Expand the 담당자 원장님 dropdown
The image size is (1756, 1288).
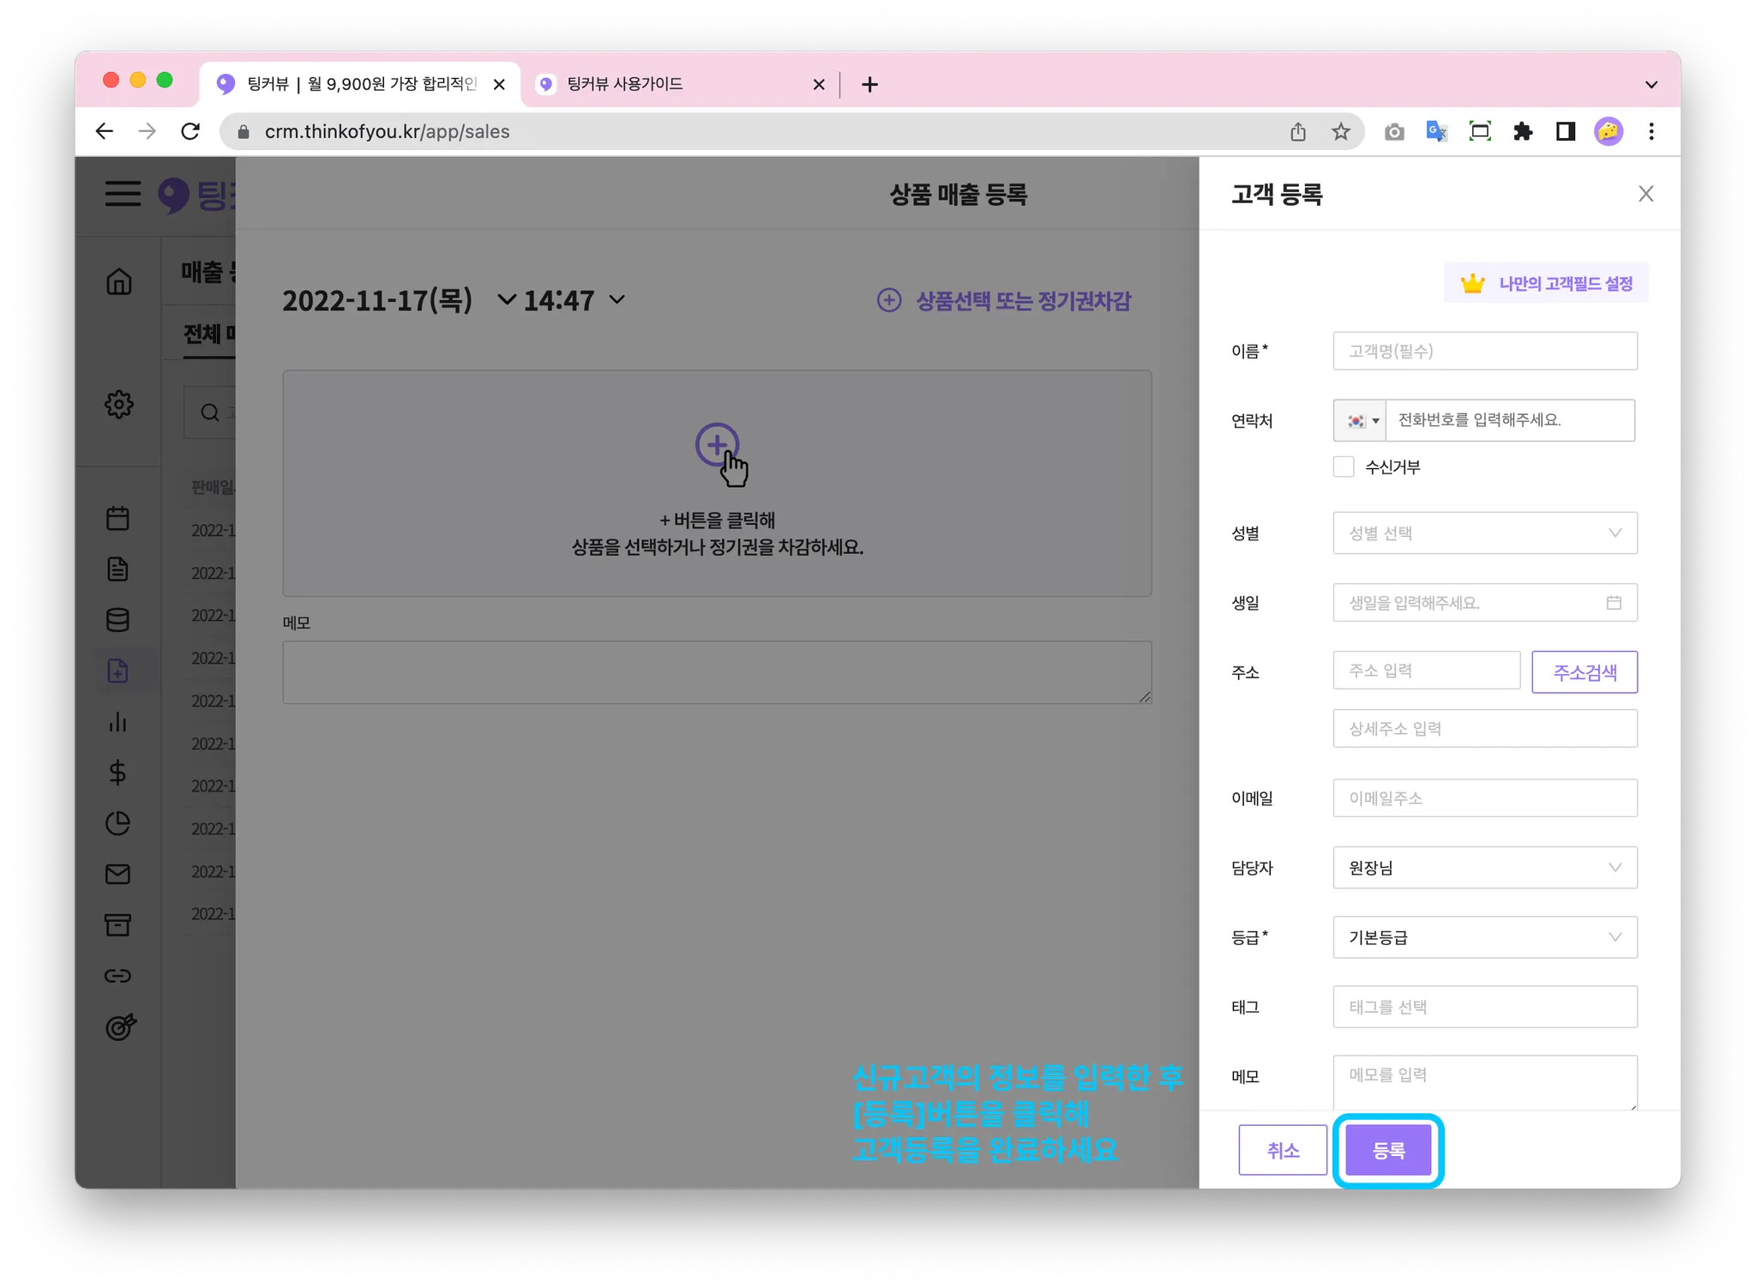pyautogui.click(x=1484, y=868)
